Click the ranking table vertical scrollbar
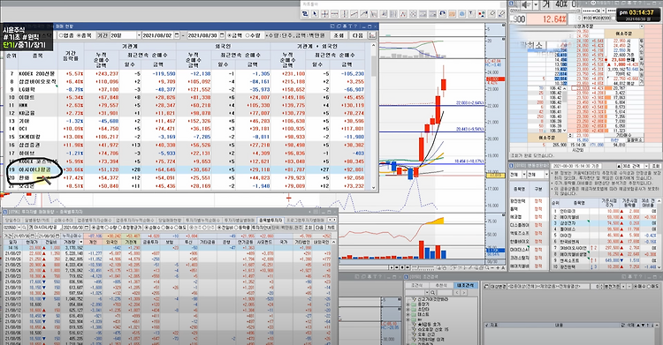This screenshot has height=345, width=663. point(374,116)
